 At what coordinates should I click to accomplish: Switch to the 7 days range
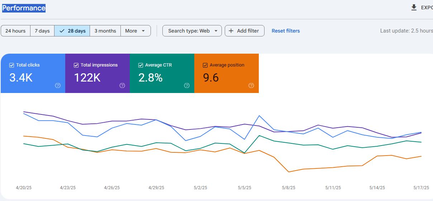[x=42, y=31]
